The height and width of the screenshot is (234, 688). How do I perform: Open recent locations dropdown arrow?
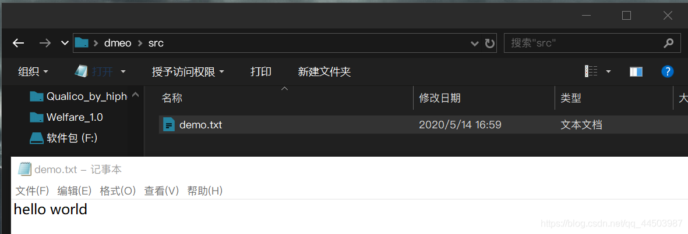(65, 43)
